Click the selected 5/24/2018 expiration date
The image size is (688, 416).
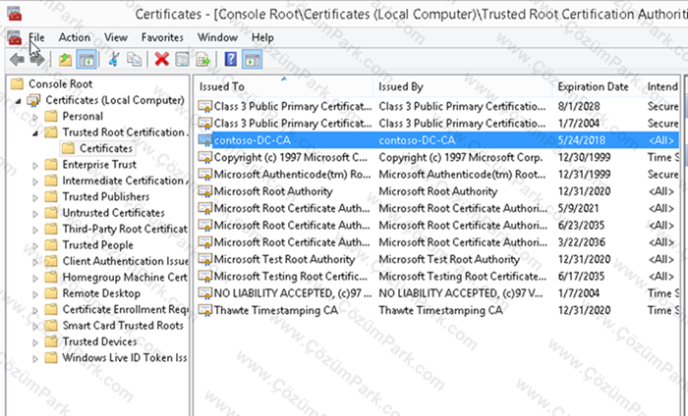click(582, 140)
